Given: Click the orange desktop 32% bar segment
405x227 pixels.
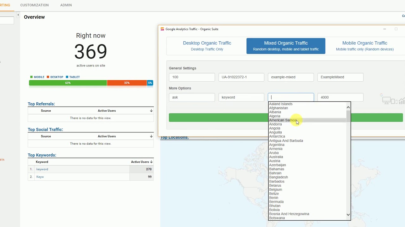Looking at the screenshot, I should (127, 83).
